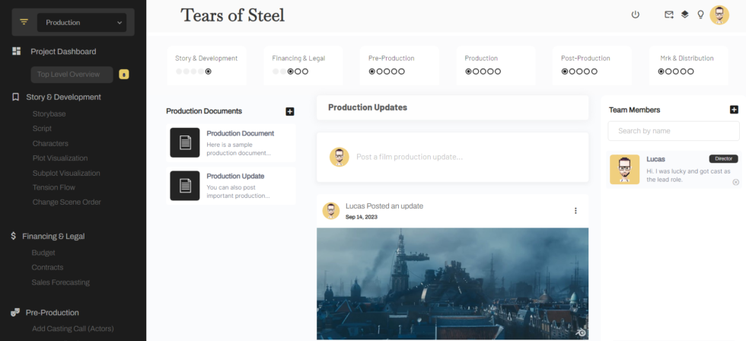The image size is (746, 341).
Task: Select third radio dot under Financing & Legal
Action: pos(290,72)
